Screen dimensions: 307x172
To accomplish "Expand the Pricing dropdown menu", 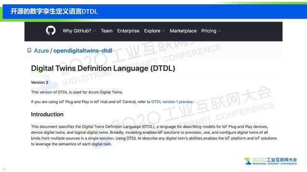I will point(211,31).
